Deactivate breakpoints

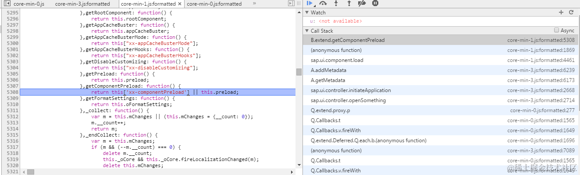pyautogui.click(x=362, y=3)
